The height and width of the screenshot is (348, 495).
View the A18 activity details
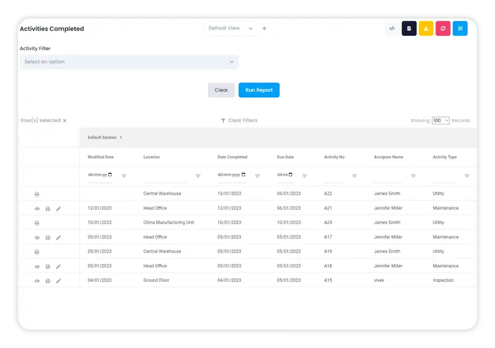(37, 266)
